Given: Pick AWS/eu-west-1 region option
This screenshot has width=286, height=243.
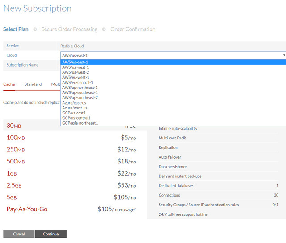Looking at the screenshot, I should pyautogui.click(x=76, y=77).
